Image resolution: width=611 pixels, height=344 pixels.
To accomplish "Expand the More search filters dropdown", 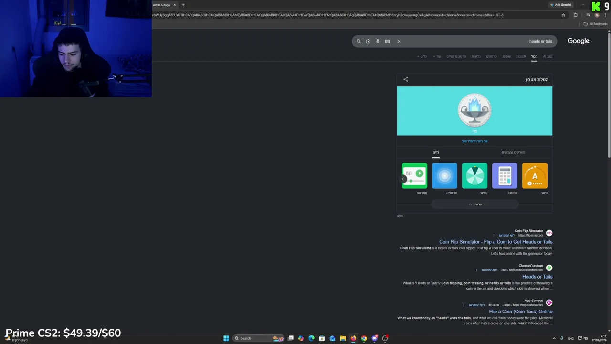I will click(437, 56).
